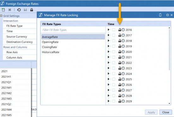Select Column Axis grid setting
Screen dimensions: 174x117
click(20, 58)
